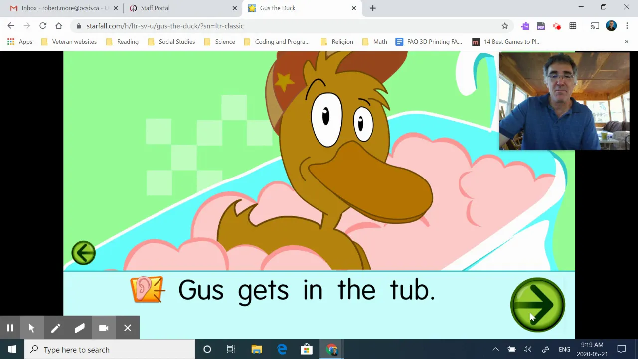View site security lock info
The height and width of the screenshot is (359, 638).
coord(78,26)
